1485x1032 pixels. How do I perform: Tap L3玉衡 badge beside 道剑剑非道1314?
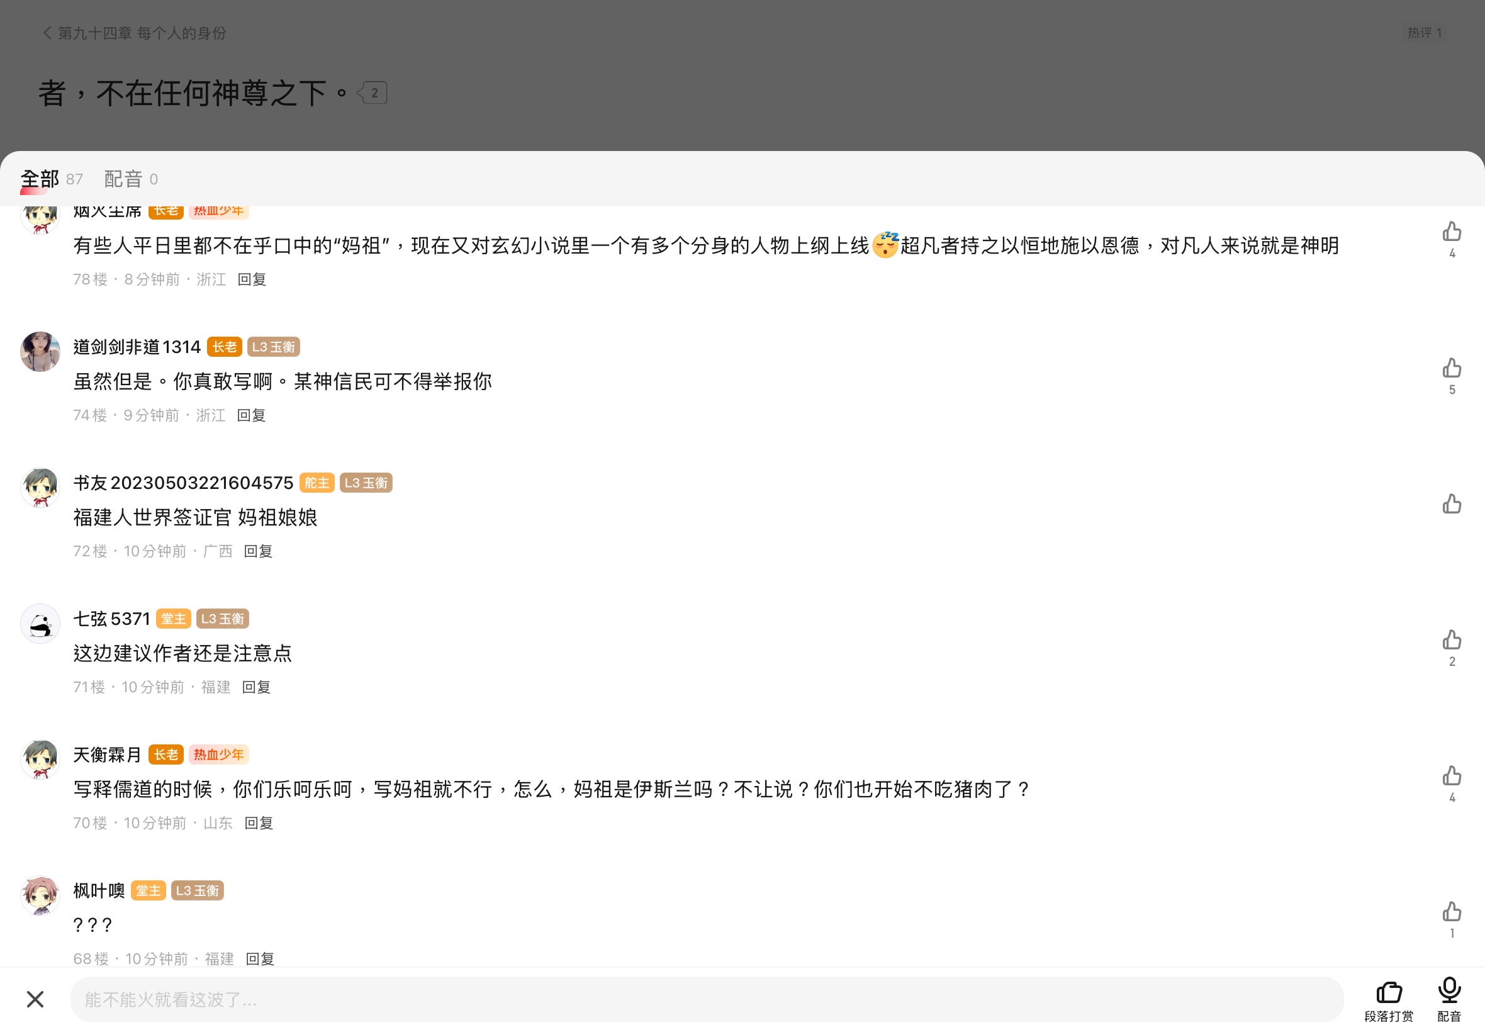click(x=274, y=347)
